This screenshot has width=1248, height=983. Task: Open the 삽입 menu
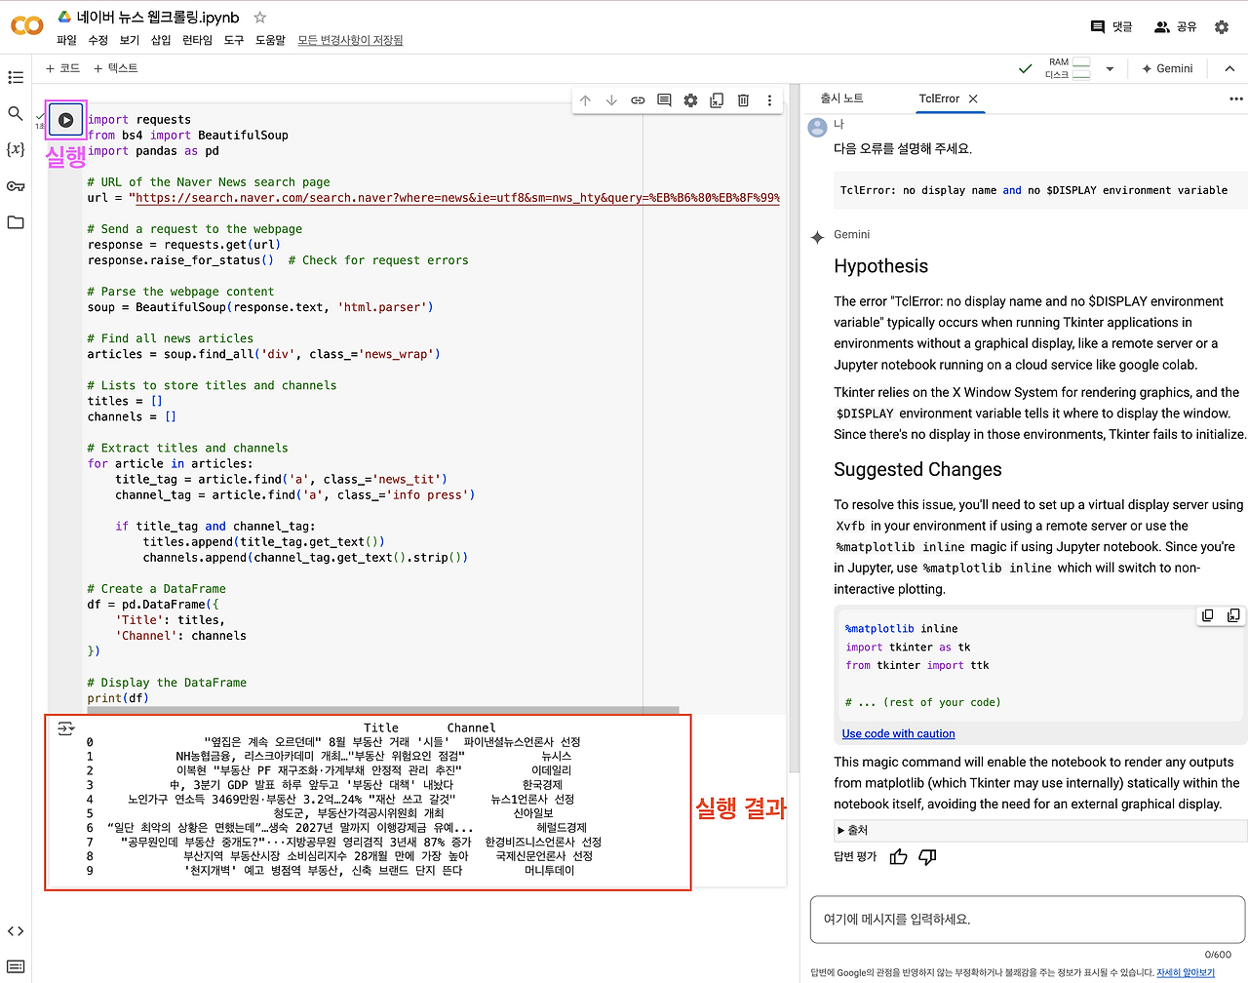tap(161, 40)
